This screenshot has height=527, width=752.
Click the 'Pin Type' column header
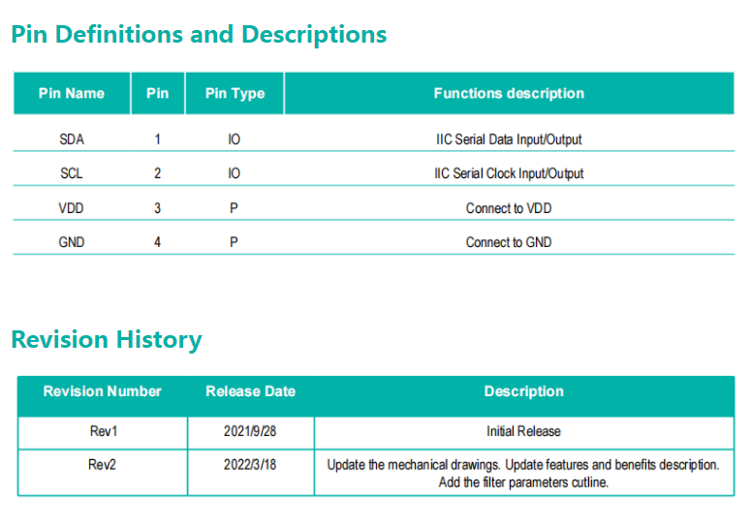[x=235, y=94]
